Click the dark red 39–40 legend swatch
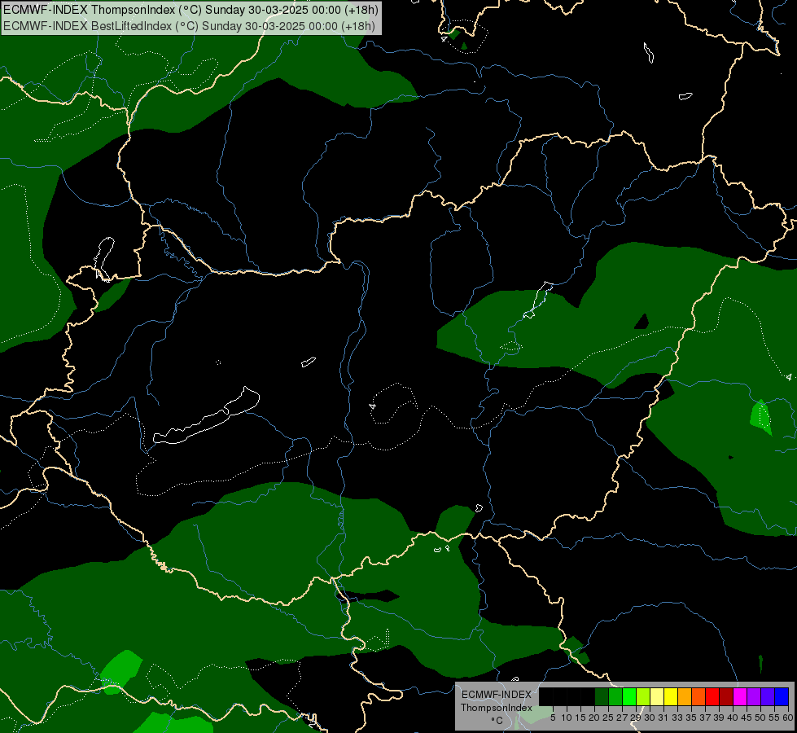This screenshot has width=797, height=733. point(726,696)
